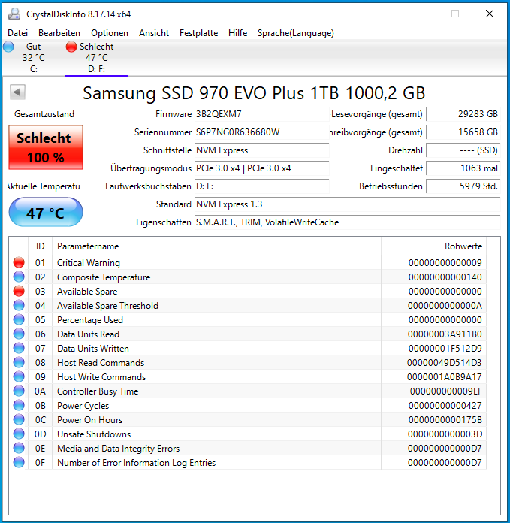Click the Rohwerte column header
Image resolution: width=510 pixels, height=523 pixels.
click(x=433, y=246)
